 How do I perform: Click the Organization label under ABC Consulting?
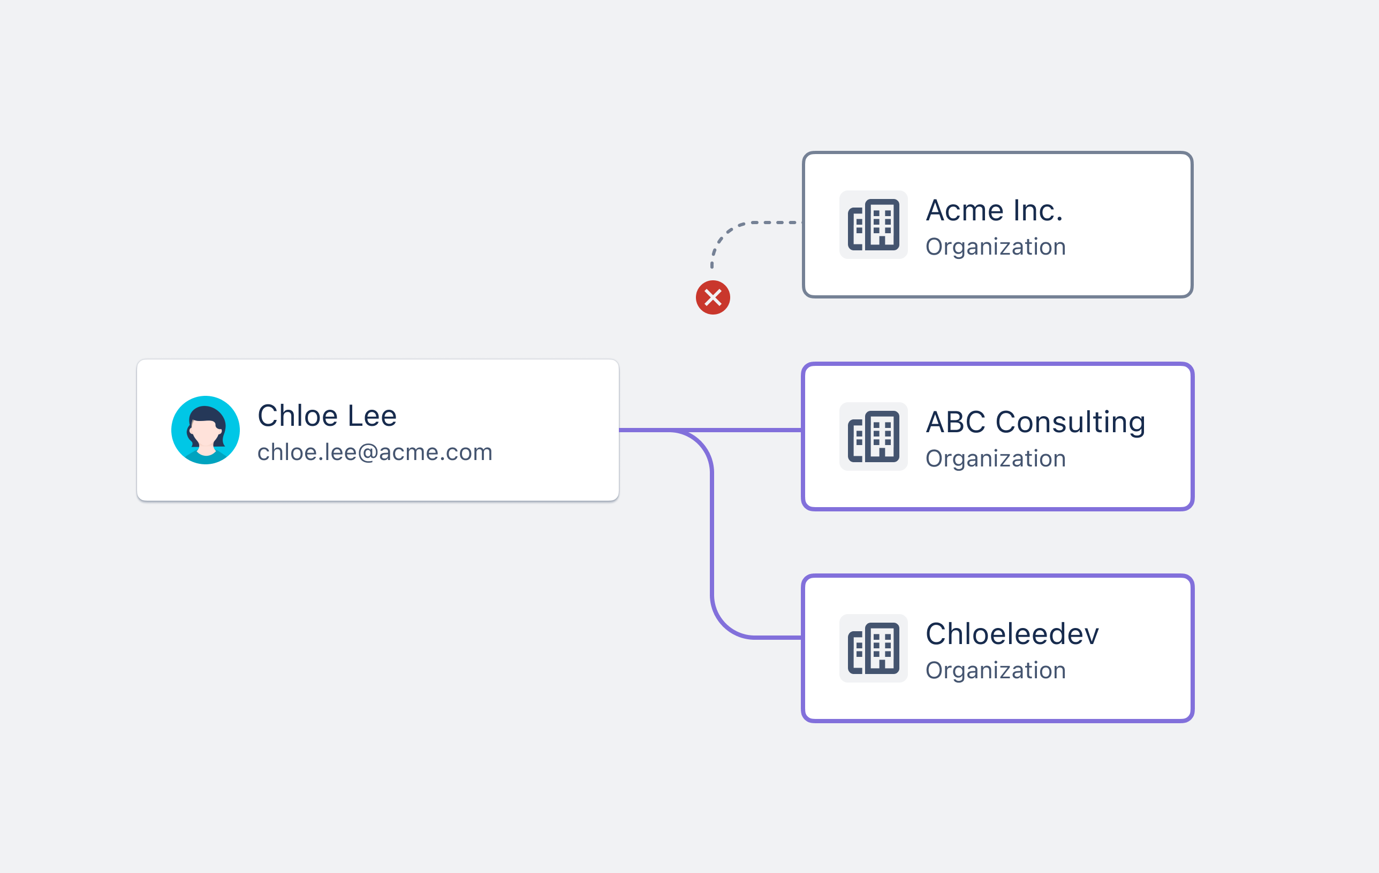point(995,458)
